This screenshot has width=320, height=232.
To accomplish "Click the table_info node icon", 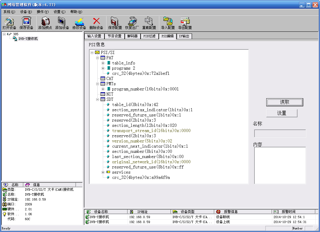I will pyautogui.click(x=109, y=63).
